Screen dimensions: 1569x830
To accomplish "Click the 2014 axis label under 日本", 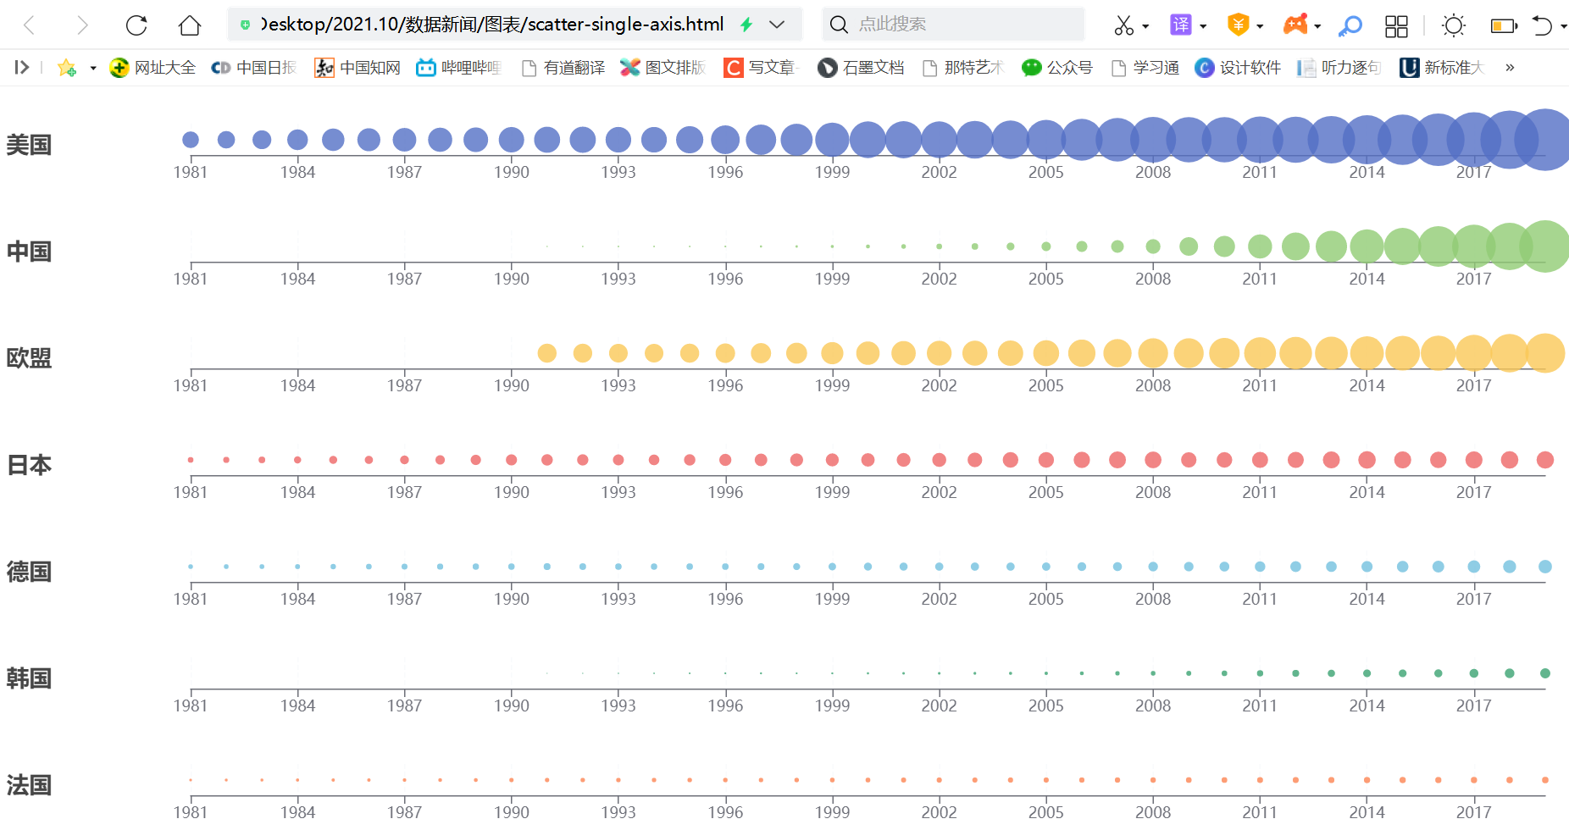I will [1367, 492].
